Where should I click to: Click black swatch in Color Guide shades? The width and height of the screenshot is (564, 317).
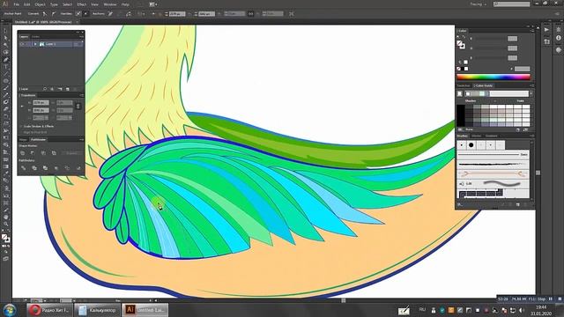tap(461, 115)
